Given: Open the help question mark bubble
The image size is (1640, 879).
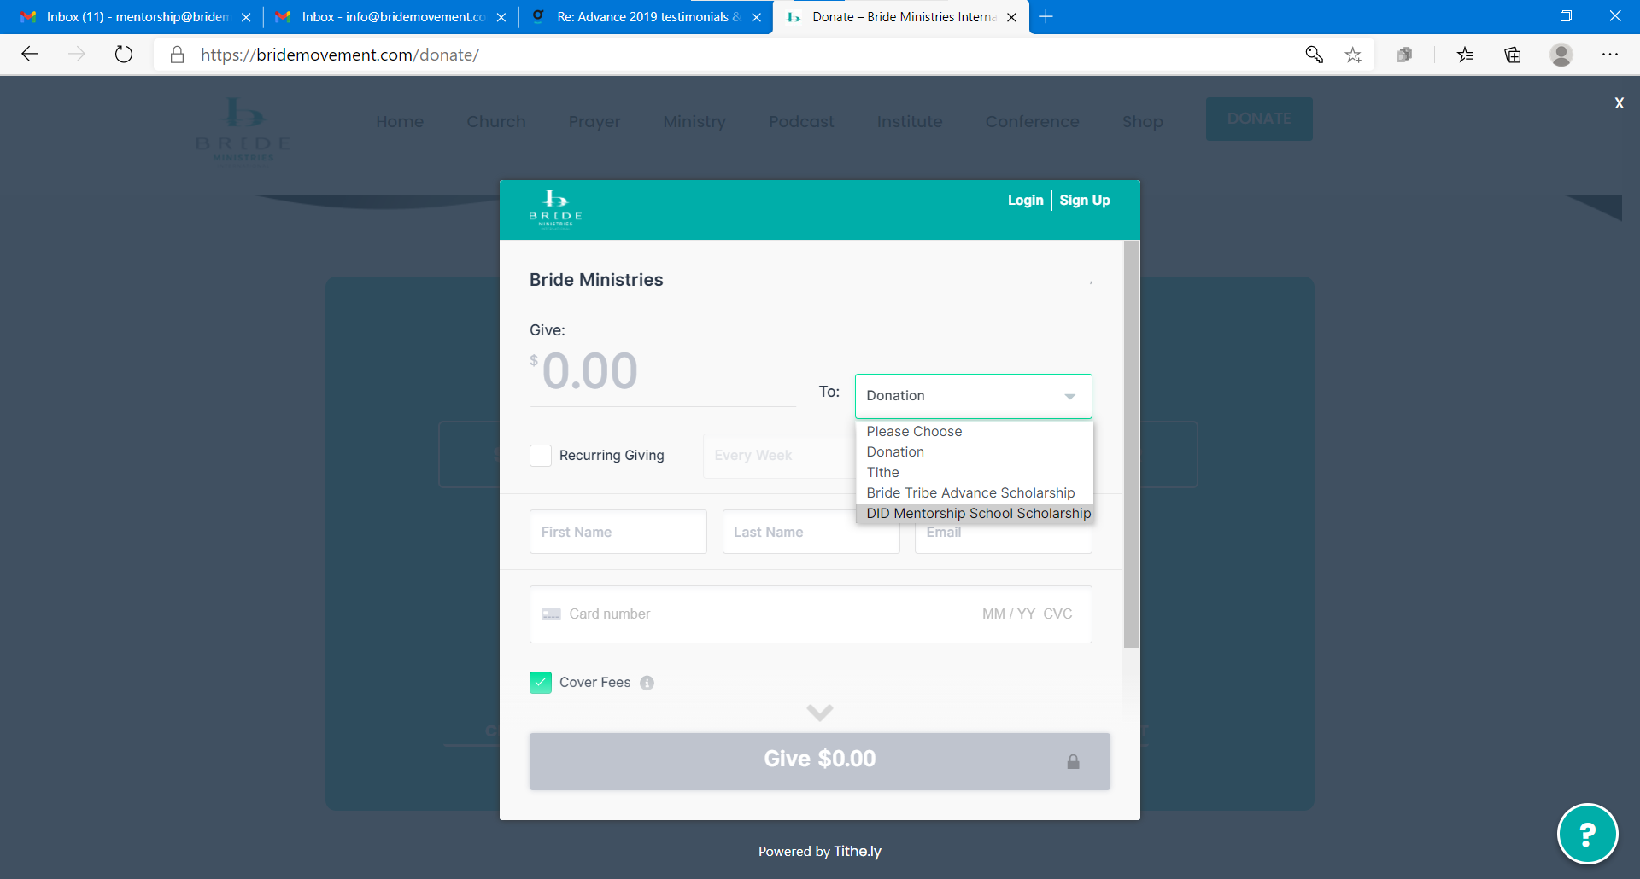Looking at the screenshot, I should point(1587,834).
